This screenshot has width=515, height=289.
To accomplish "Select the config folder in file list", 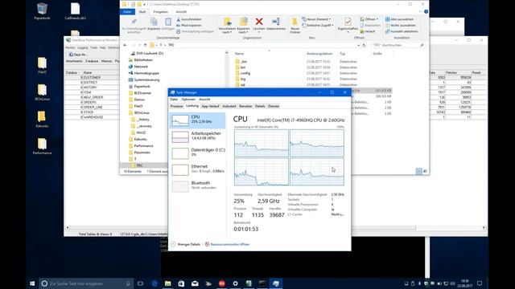I will 245,73.
